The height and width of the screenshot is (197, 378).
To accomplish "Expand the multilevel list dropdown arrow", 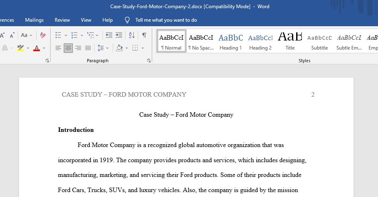I will click(97, 36).
